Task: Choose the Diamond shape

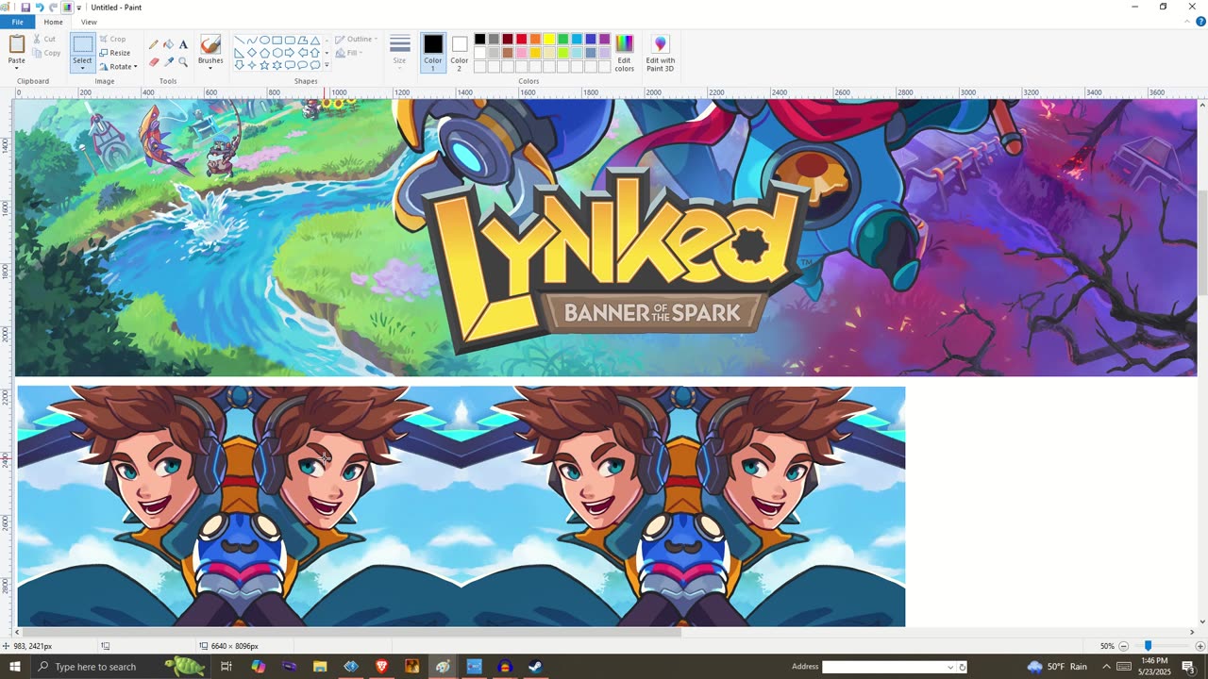Action: coord(252,53)
